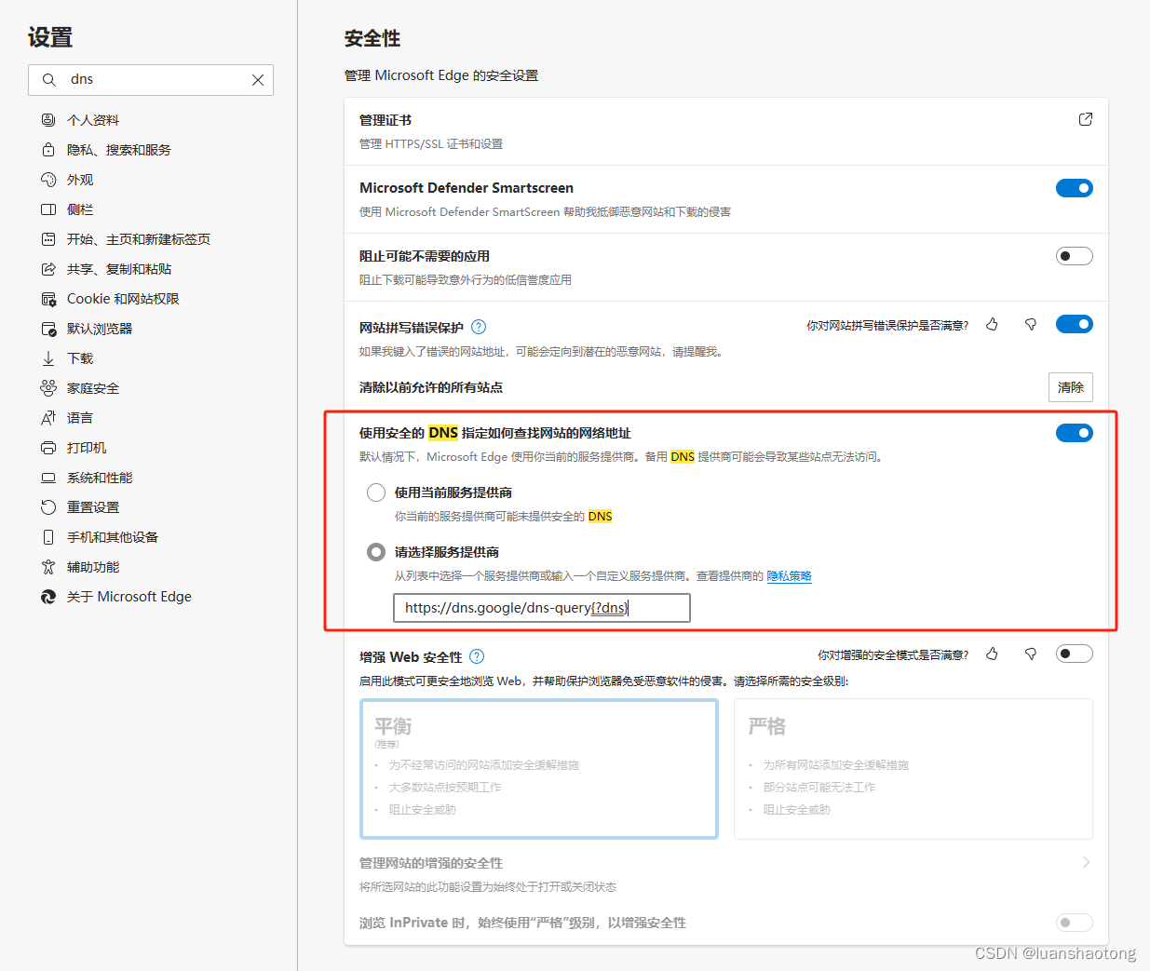Give thumbs up for 网站拼写错误保护
This screenshot has height=971, width=1150.
point(993,324)
